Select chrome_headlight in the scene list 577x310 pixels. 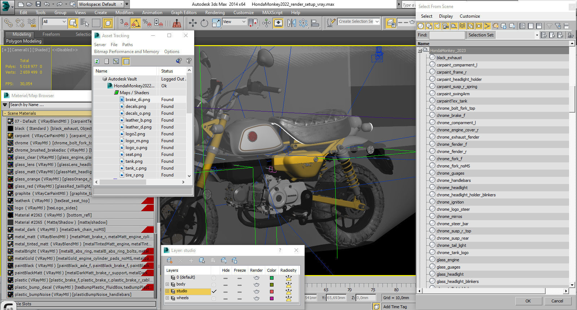[x=452, y=188]
